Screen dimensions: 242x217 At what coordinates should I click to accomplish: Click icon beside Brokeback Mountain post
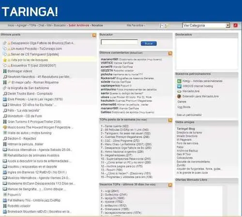5,212
